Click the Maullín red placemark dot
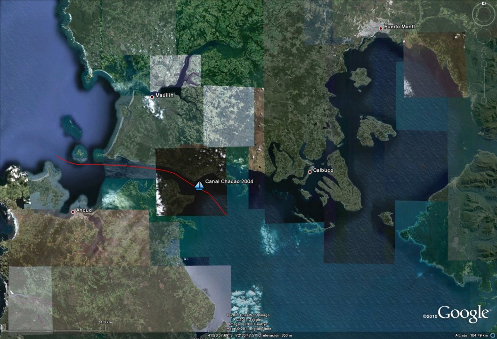 (152, 97)
